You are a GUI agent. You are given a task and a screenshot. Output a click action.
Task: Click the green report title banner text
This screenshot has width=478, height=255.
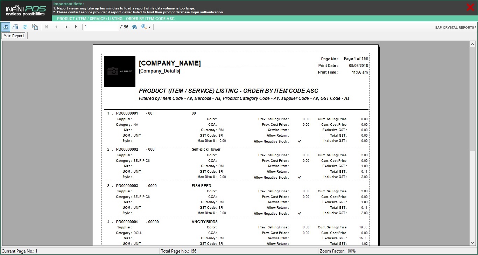coord(116,19)
